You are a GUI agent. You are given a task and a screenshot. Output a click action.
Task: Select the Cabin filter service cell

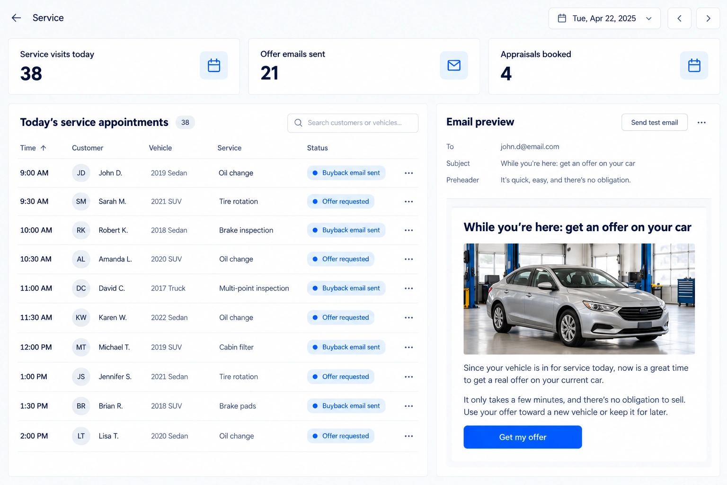237,347
